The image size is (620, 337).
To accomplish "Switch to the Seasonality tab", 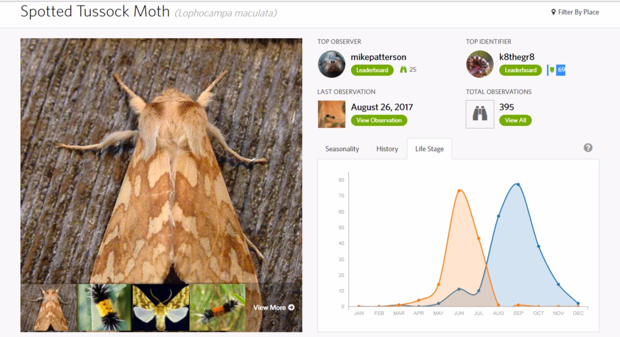I will tap(342, 149).
